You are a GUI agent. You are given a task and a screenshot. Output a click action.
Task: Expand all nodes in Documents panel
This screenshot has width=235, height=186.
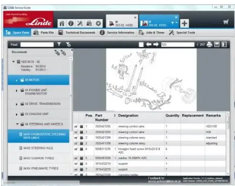tap(57, 53)
